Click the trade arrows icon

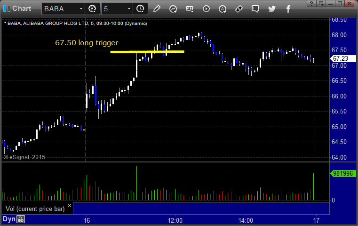point(239,9)
